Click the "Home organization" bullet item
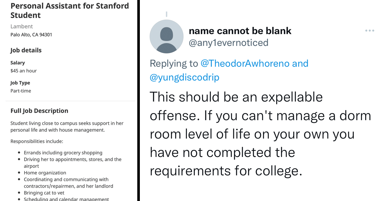The image size is (384, 201). [45, 173]
